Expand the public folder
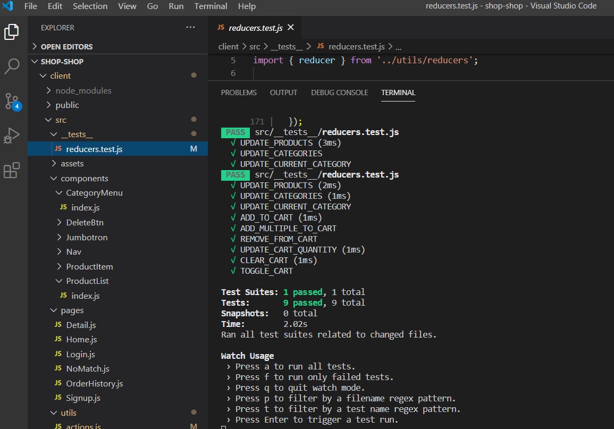 coord(48,105)
